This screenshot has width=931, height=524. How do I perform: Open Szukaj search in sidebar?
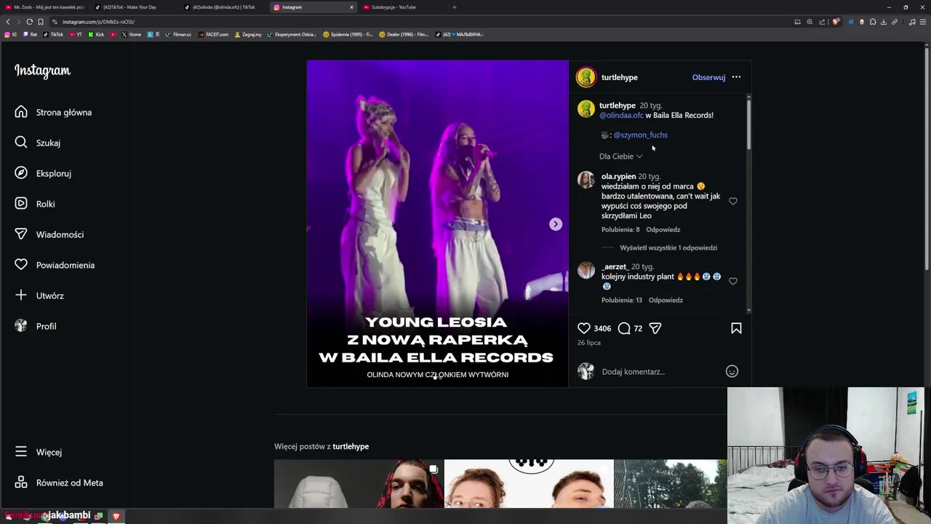(x=37, y=143)
